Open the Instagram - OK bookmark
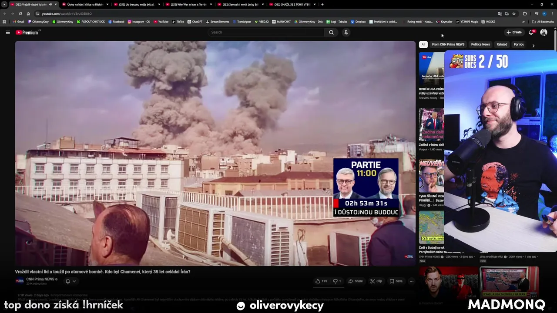 click(139, 22)
